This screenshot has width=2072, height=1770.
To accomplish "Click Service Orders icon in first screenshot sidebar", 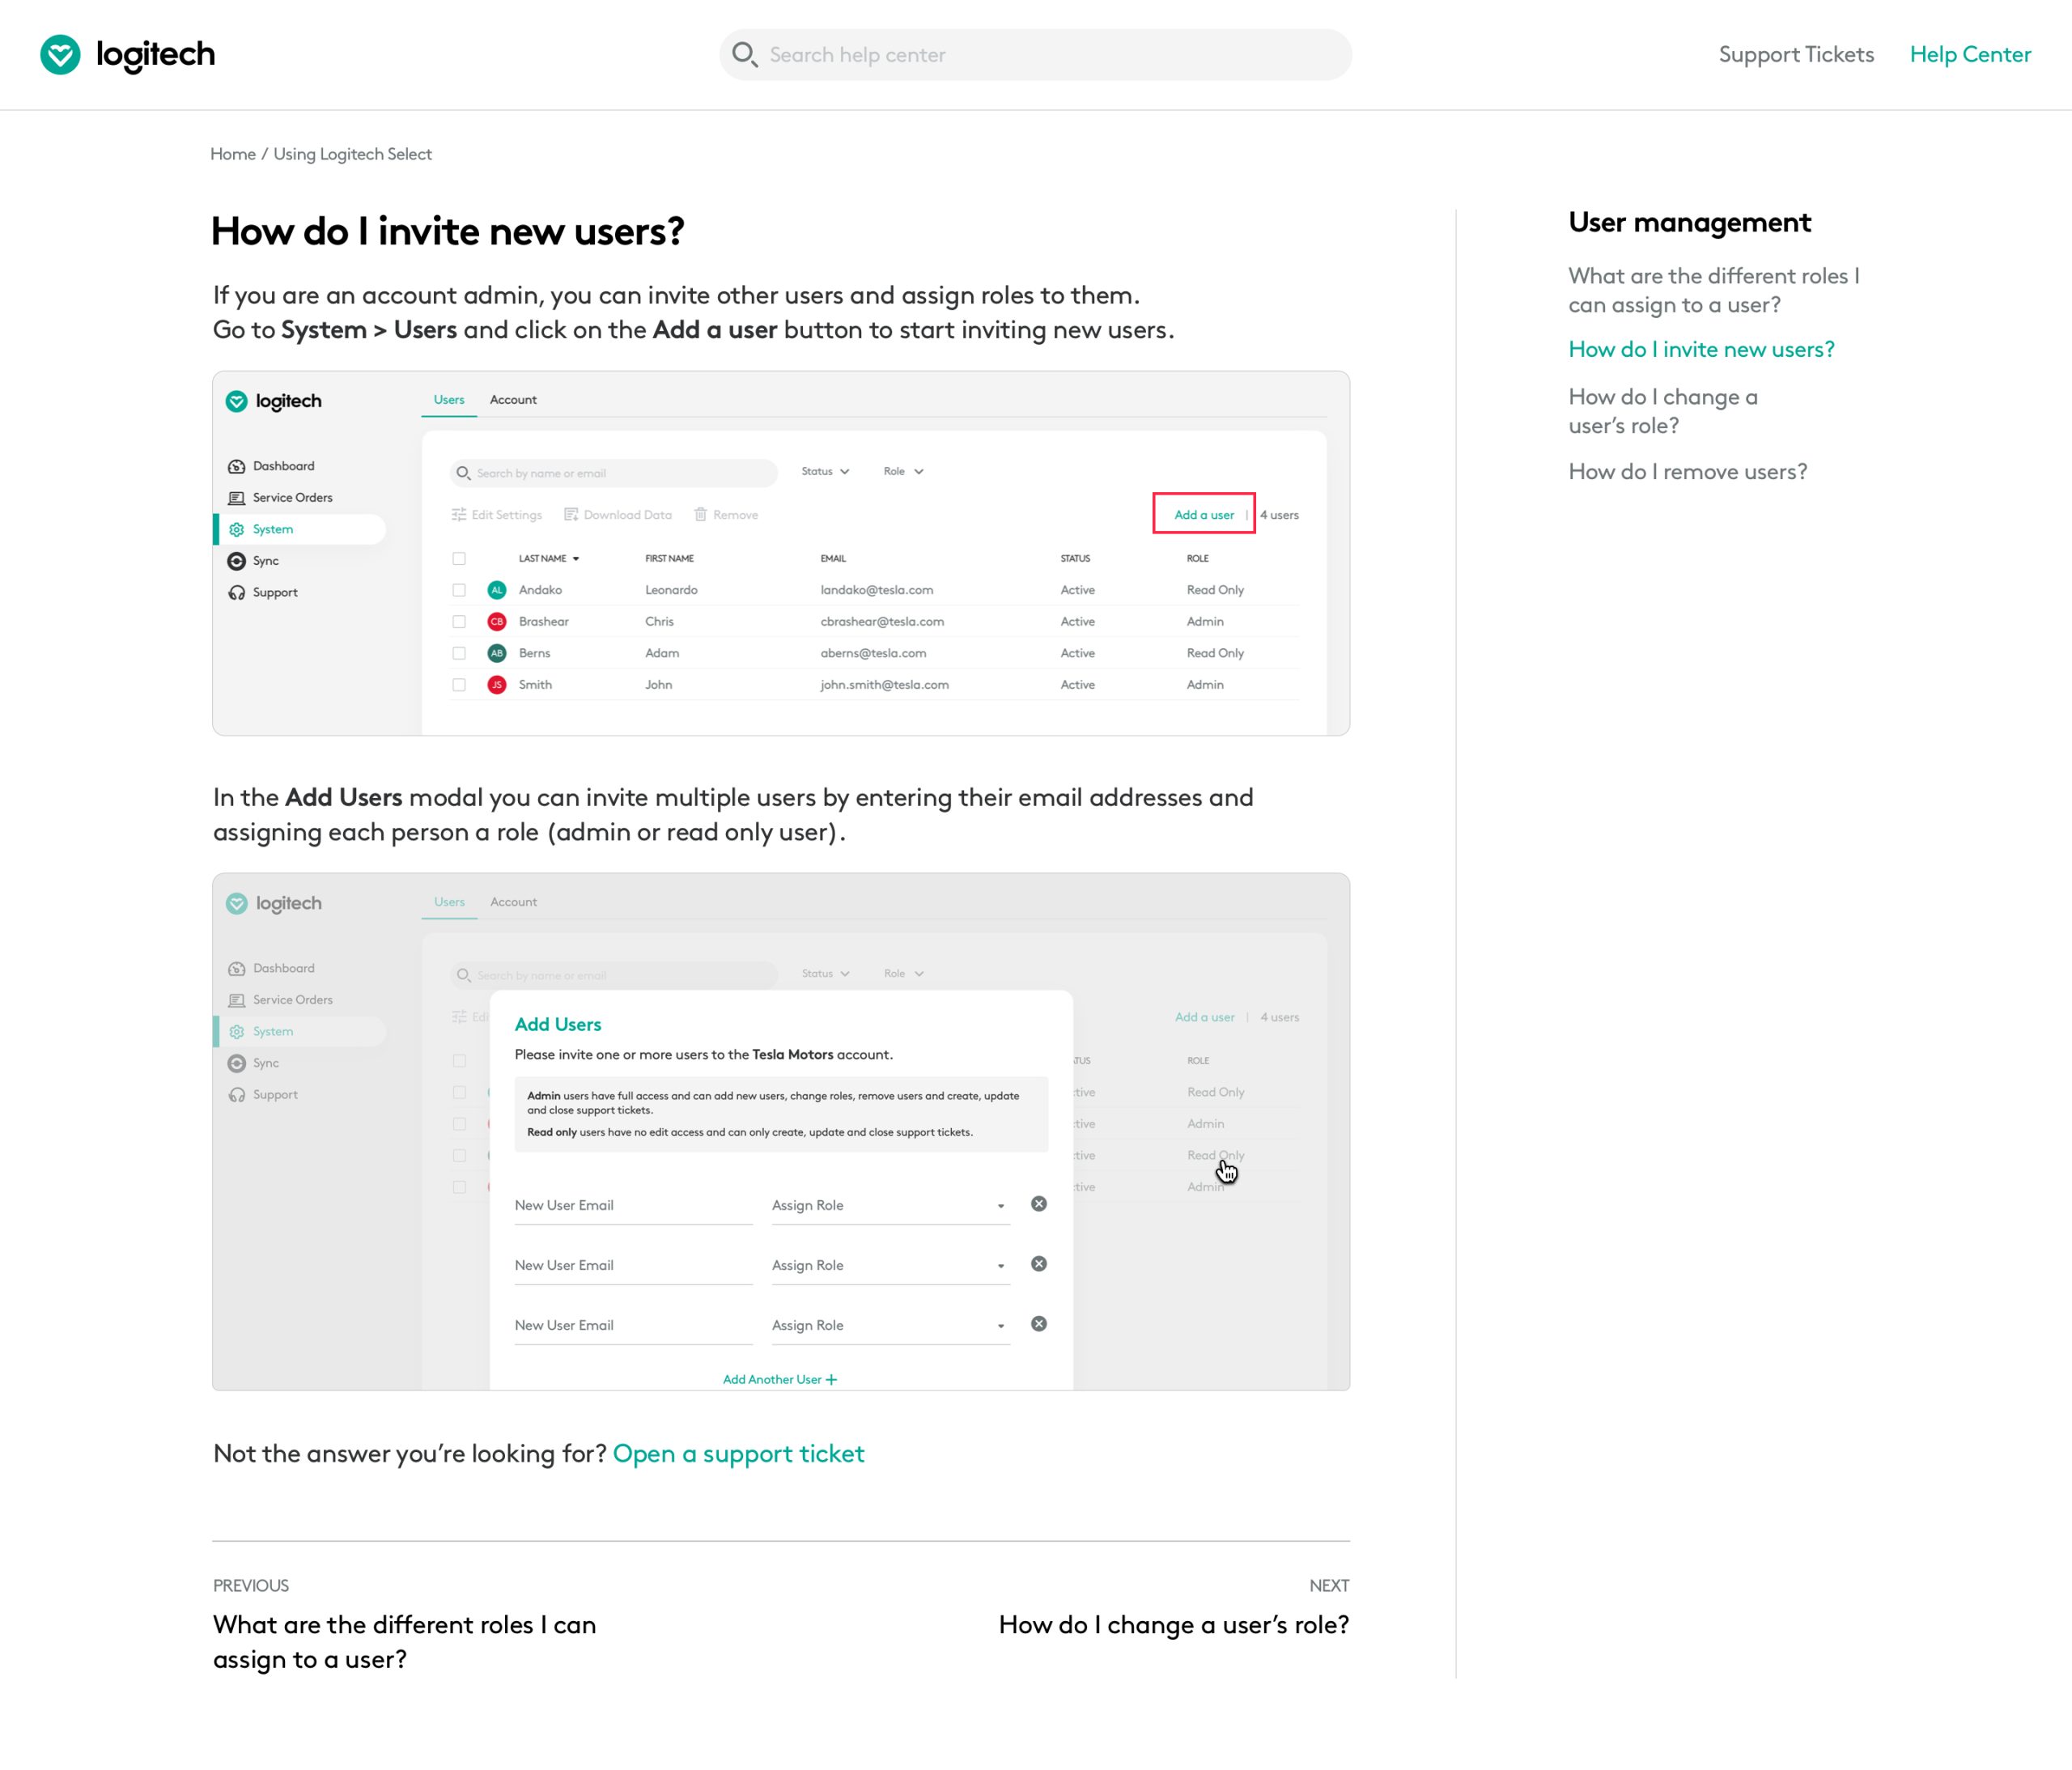I will pyautogui.click(x=237, y=498).
